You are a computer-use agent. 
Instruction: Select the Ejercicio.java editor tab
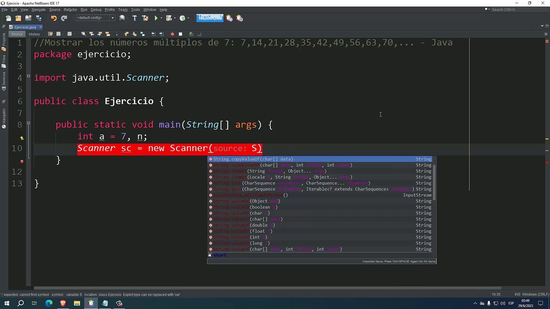(x=25, y=27)
